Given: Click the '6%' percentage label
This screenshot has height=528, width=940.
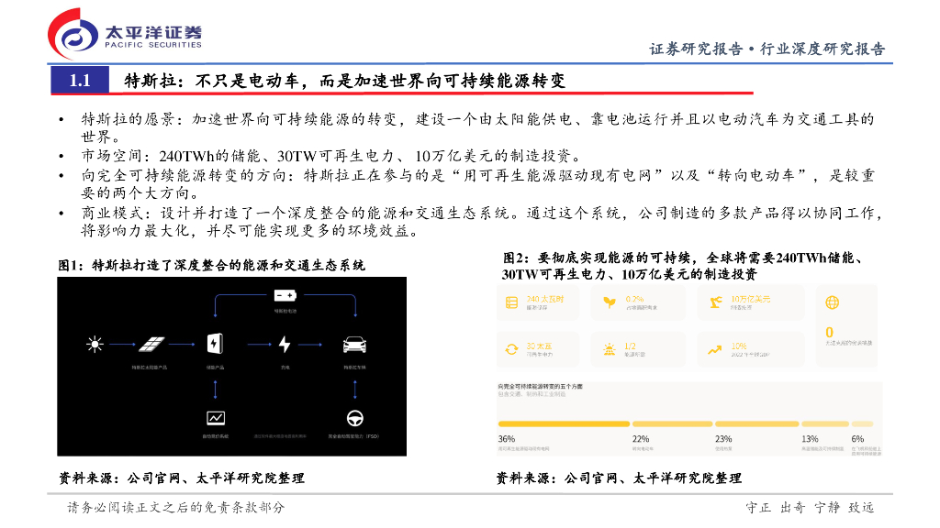Looking at the screenshot, I should coord(858,439).
